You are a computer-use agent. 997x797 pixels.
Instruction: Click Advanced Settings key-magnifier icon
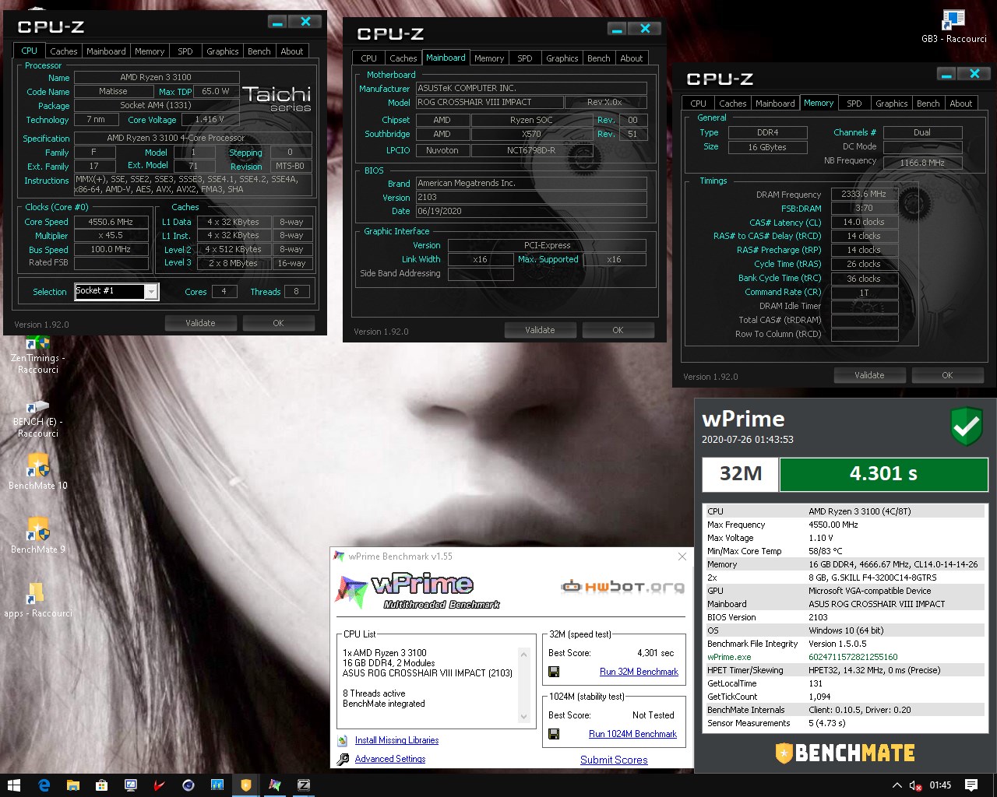click(x=343, y=759)
